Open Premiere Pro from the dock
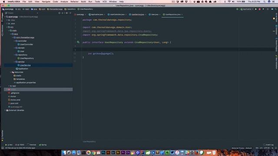Viewport: 278px width, 156px height. tap(123, 153)
